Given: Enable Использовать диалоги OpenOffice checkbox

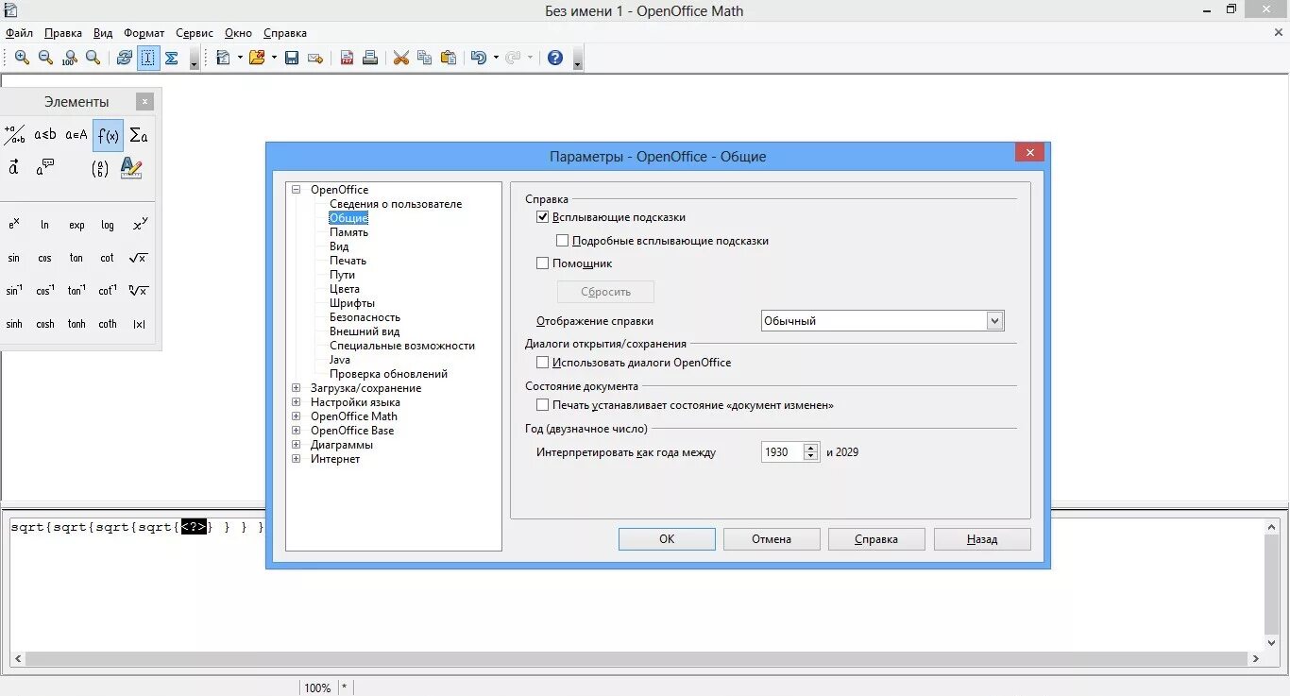Looking at the screenshot, I should tap(543, 363).
